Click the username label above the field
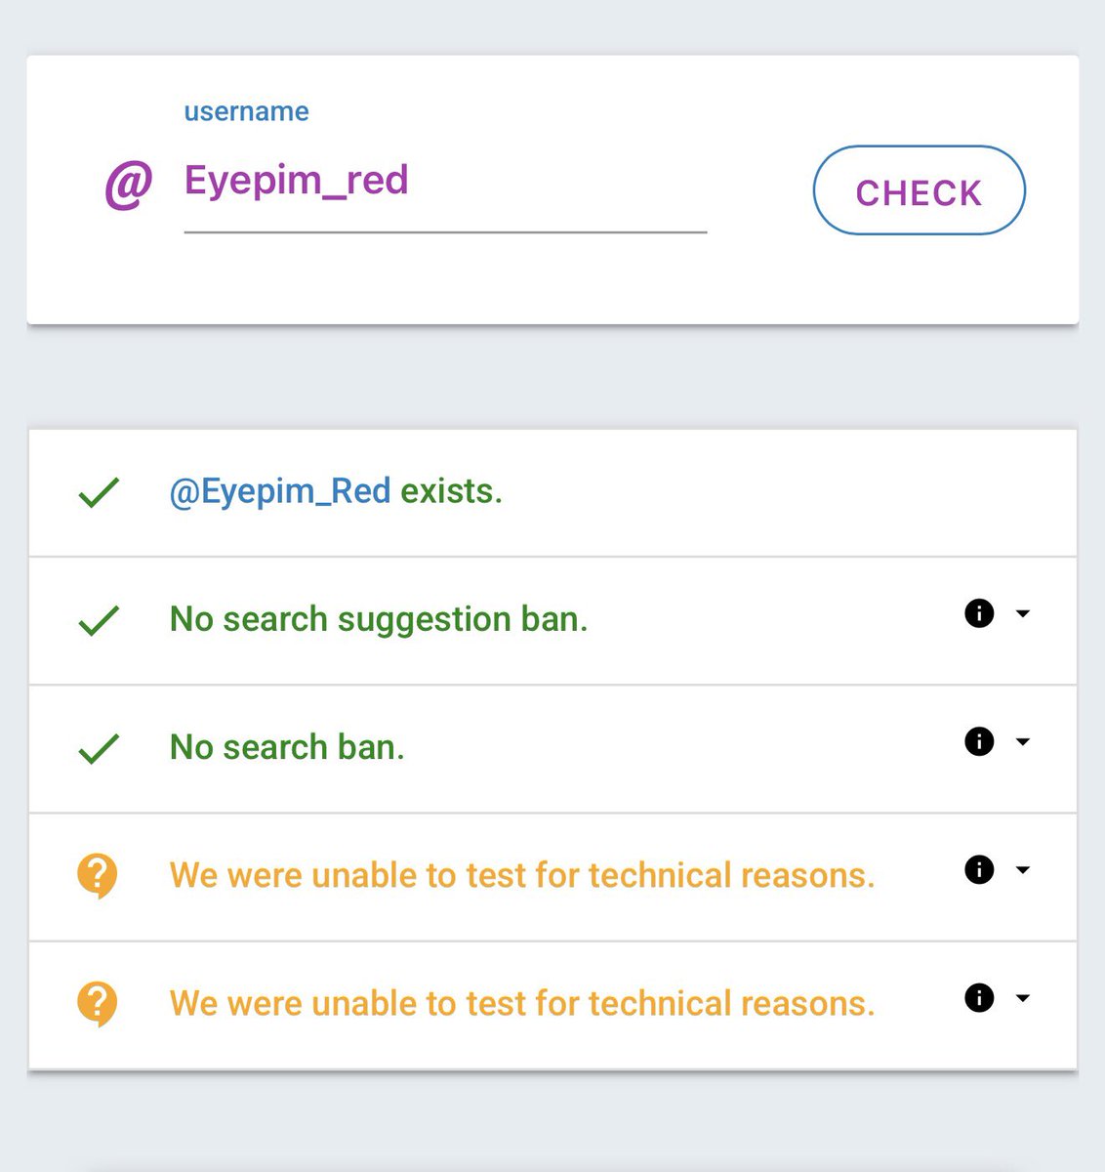The image size is (1105, 1172). click(x=246, y=111)
